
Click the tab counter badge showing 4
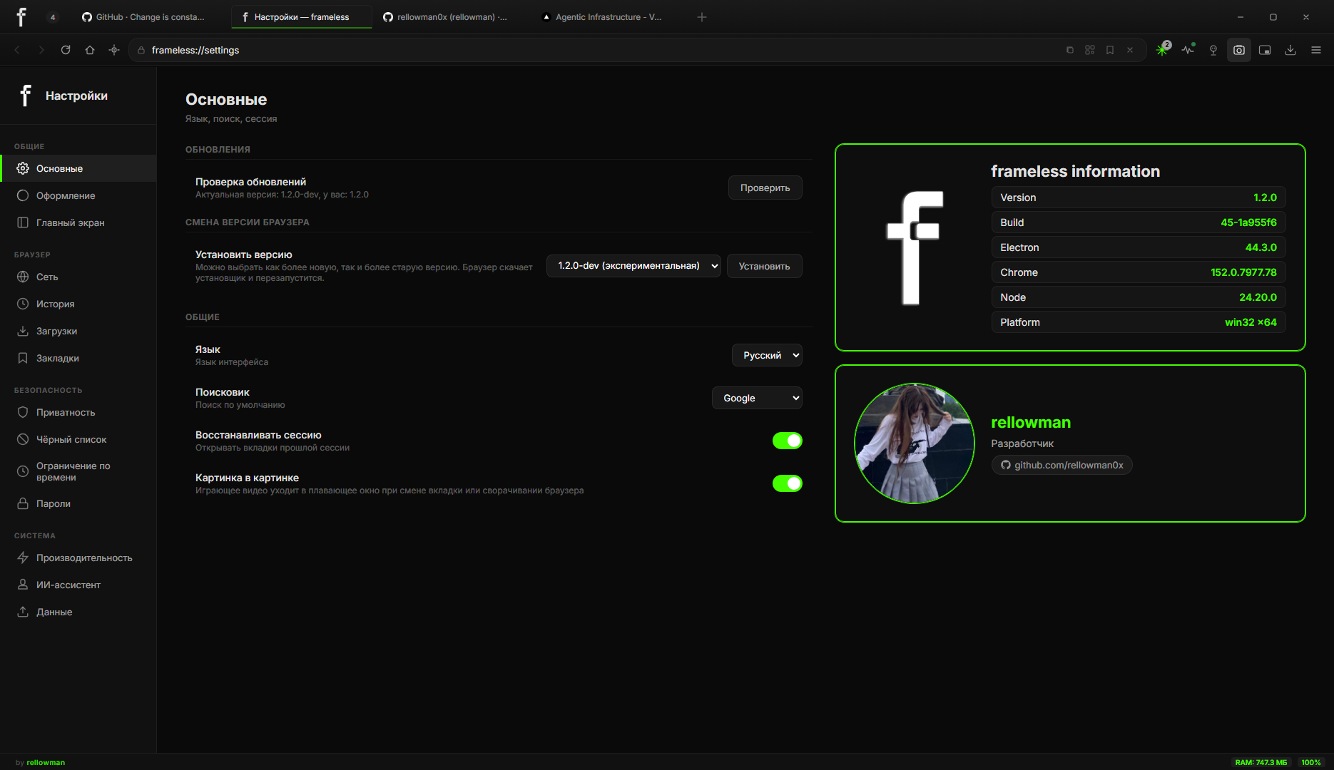point(53,17)
